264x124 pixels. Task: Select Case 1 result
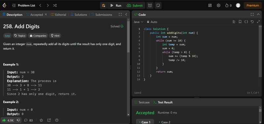pyautogui.click(x=145, y=122)
